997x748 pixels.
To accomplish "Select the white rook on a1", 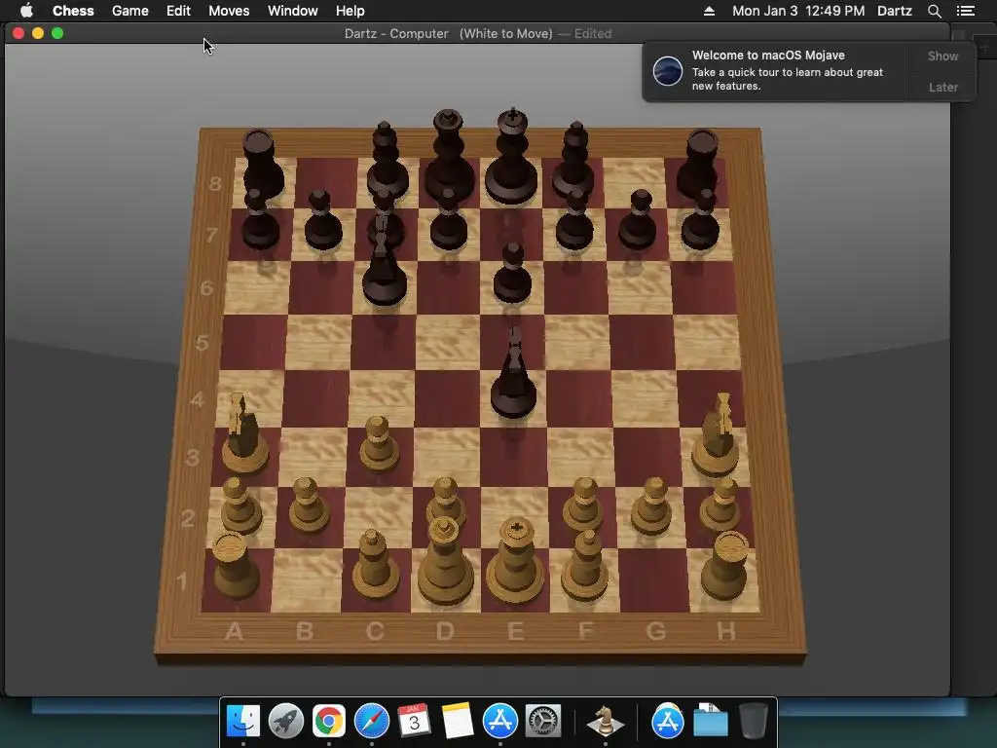I will [234, 568].
